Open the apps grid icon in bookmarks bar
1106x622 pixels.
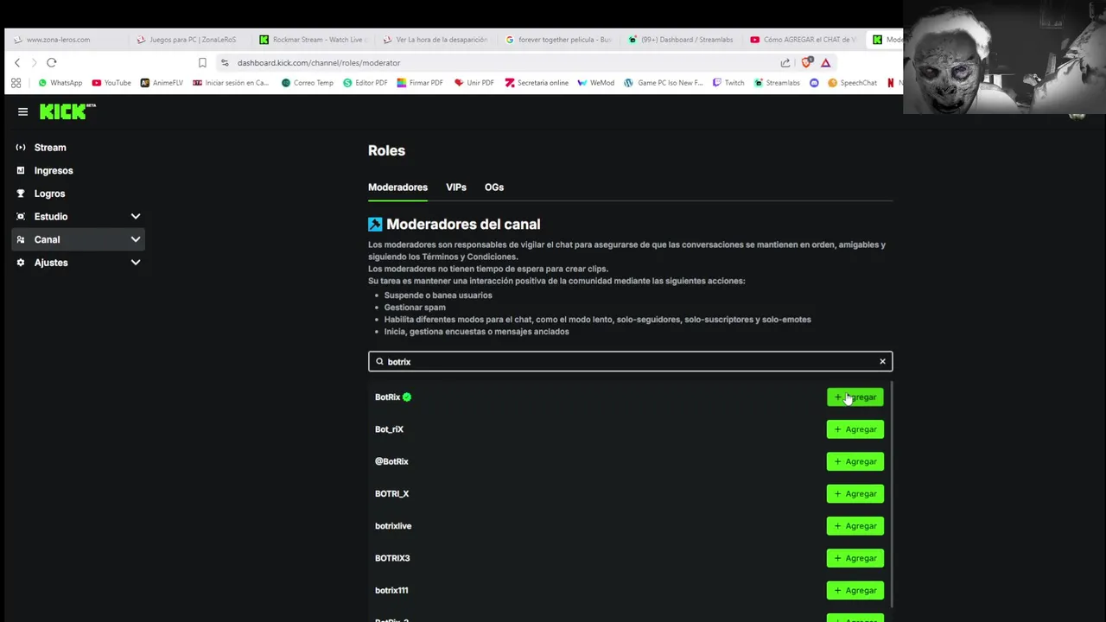(x=16, y=83)
